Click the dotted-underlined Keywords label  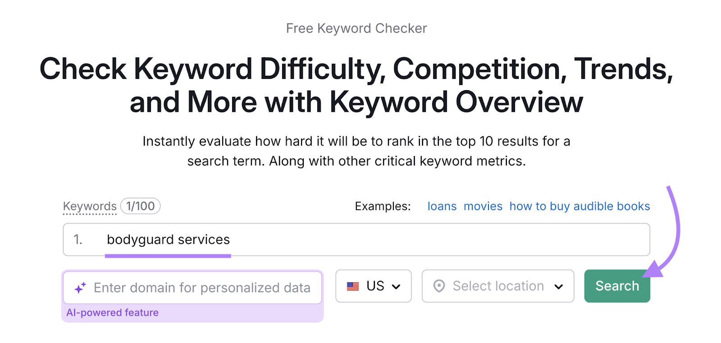click(x=89, y=206)
